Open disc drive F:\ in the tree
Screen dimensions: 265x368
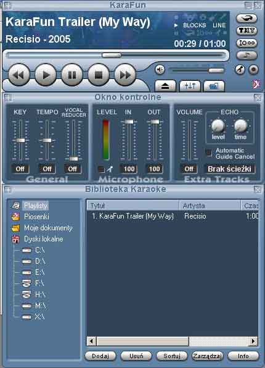click(39, 283)
